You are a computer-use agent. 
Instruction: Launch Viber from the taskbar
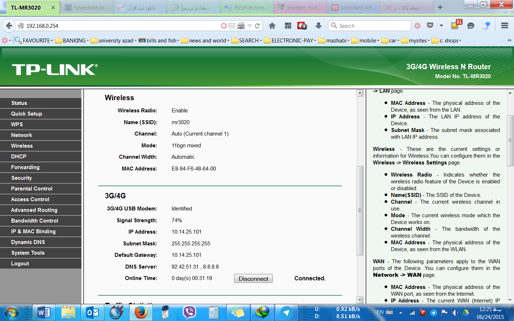(190, 313)
